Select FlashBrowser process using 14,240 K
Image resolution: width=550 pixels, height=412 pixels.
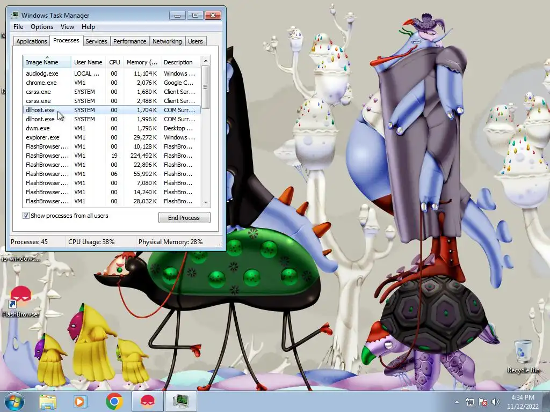coord(112,192)
